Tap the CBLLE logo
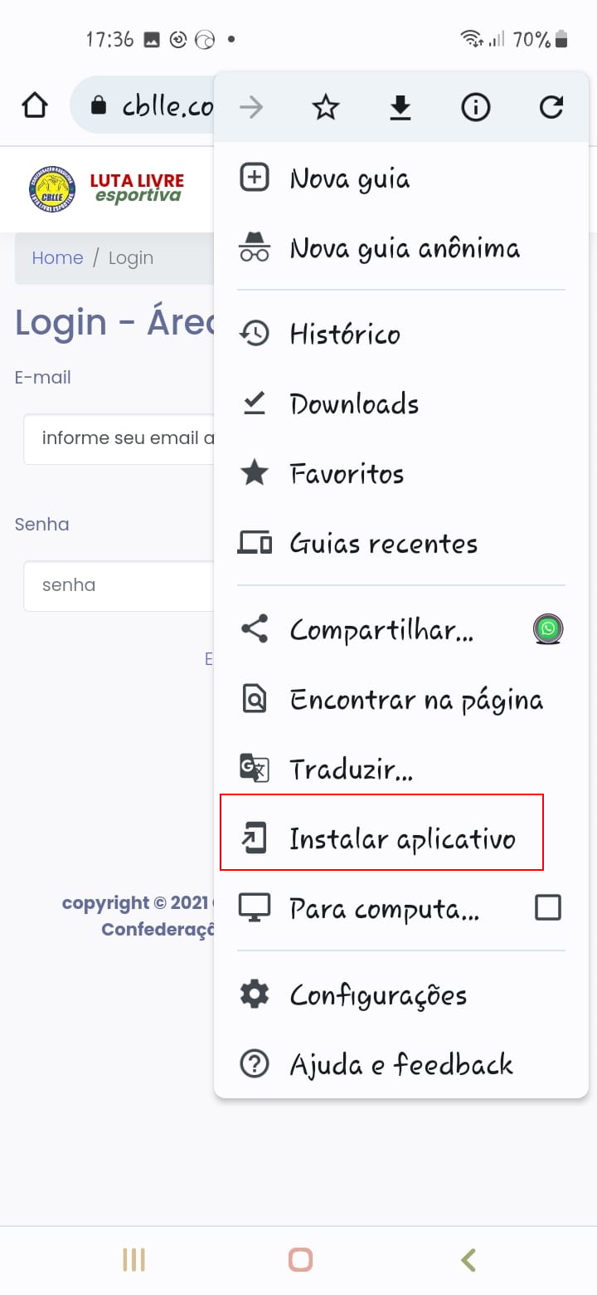The width and height of the screenshot is (597, 1295). 51,188
